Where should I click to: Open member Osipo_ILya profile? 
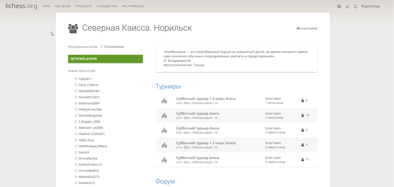(x=86, y=140)
